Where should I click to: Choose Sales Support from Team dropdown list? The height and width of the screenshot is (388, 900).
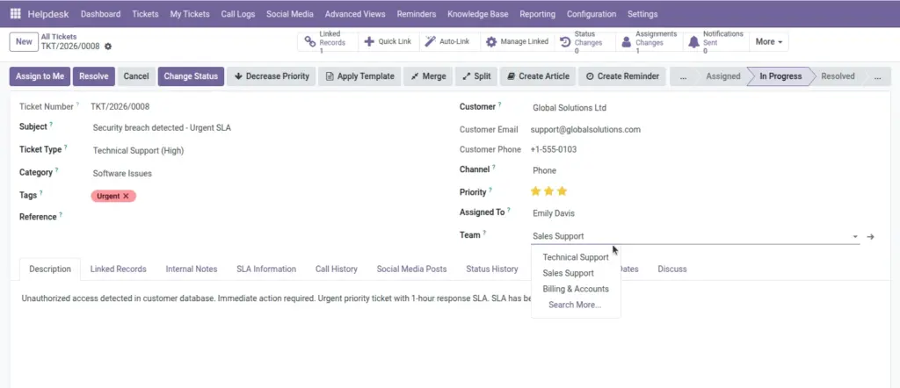576,273
